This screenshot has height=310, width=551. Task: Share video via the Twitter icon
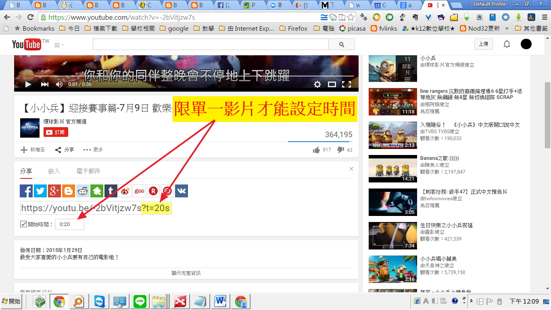click(x=40, y=191)
